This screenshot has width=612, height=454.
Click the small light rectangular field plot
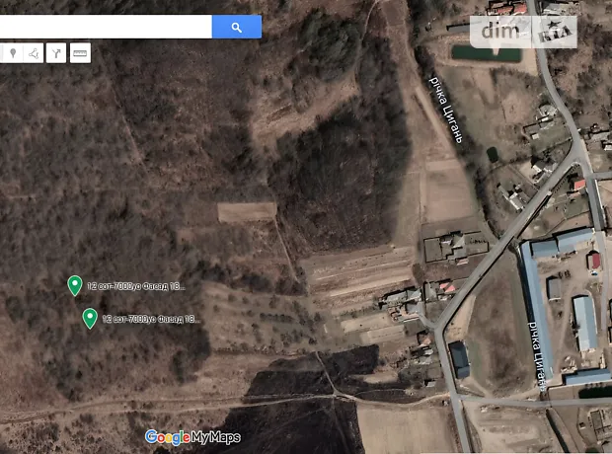(247, 212)
